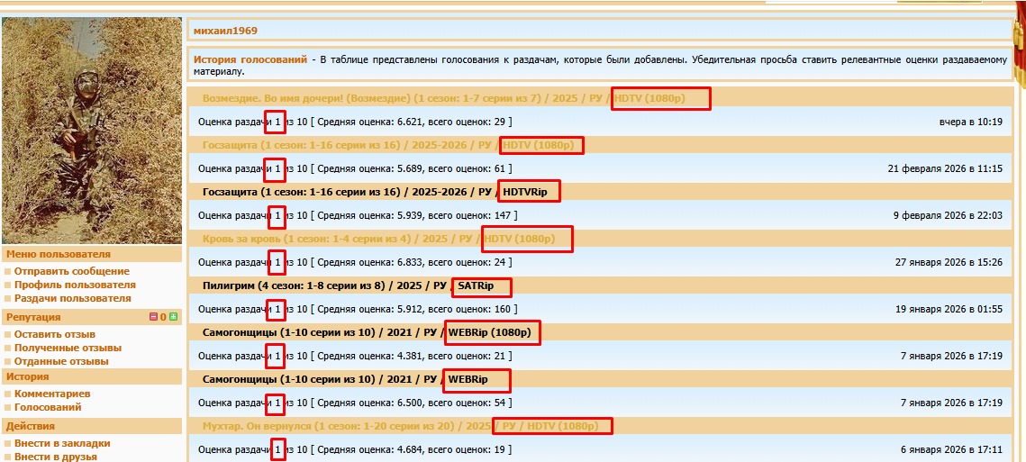This screenshot has height=462, width=1026.
Task: Click 'Внести в друзья' action
Action: point(56,457)
